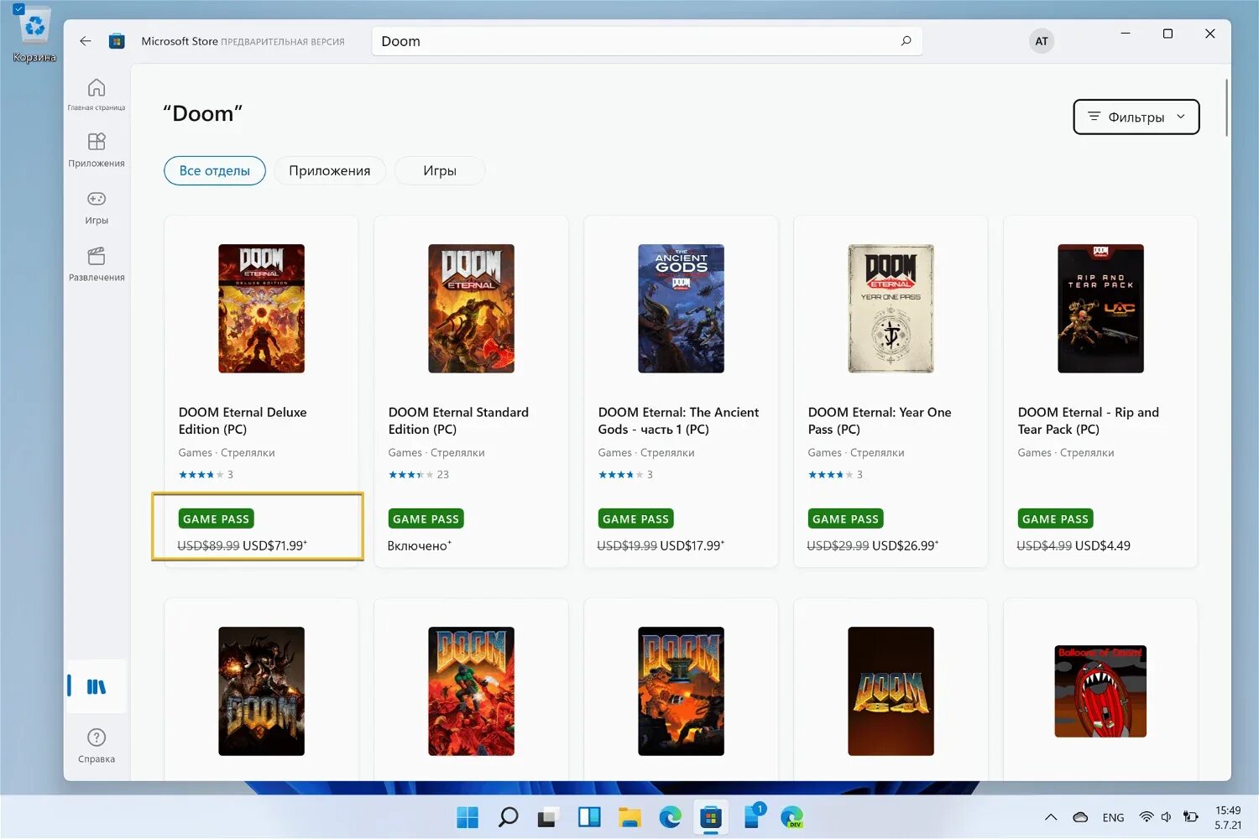Click the results vertical scrollbar

1226,107
